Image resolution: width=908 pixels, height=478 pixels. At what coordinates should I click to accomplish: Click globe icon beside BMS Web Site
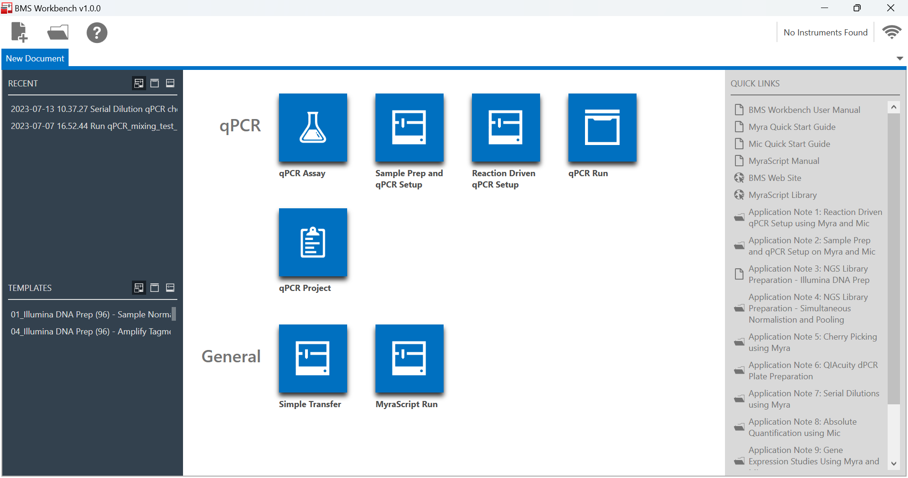739,178
